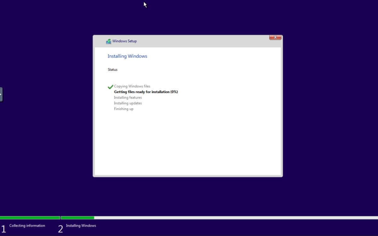Click the green checkmark beside Copying Windows files
The image size is (378, 236).
(x=110, y=87)
